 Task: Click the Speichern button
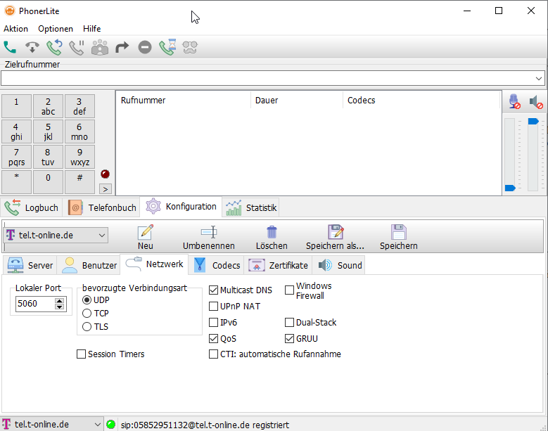[398, 238]
